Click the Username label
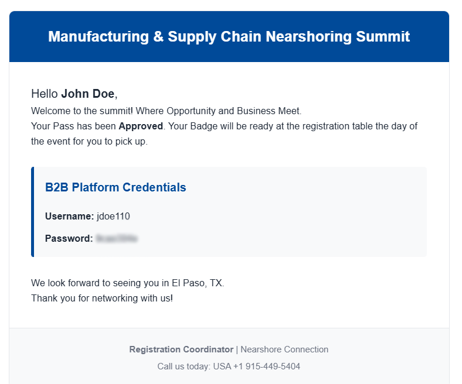Image resolution: width=462 pixels, height=384 pixels. click(x=70, y=216)
